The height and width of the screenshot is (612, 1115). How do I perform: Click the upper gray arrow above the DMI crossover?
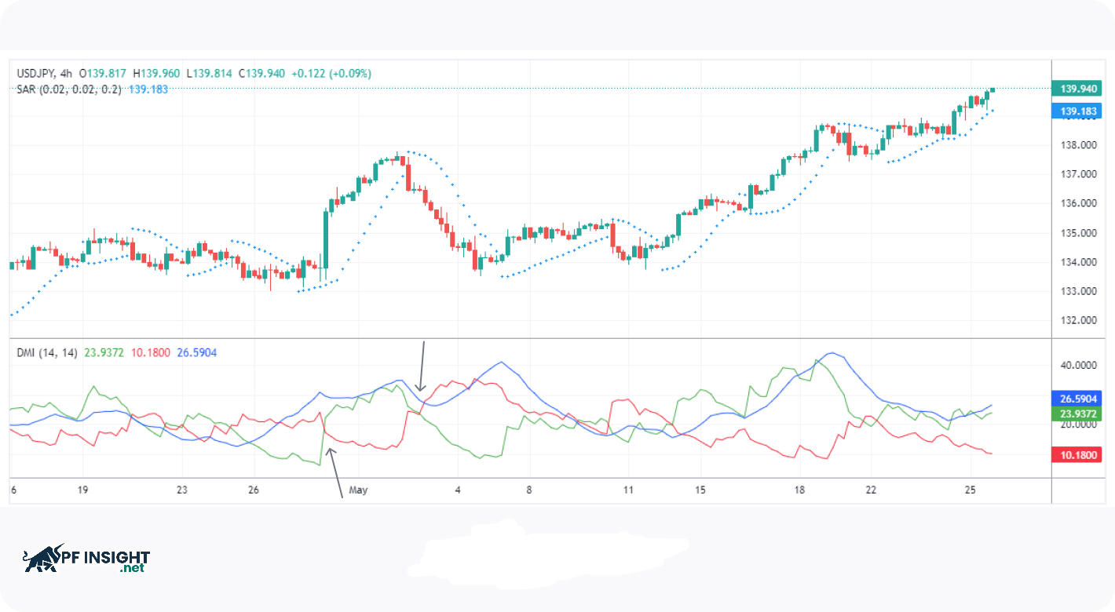coord(422,366)
